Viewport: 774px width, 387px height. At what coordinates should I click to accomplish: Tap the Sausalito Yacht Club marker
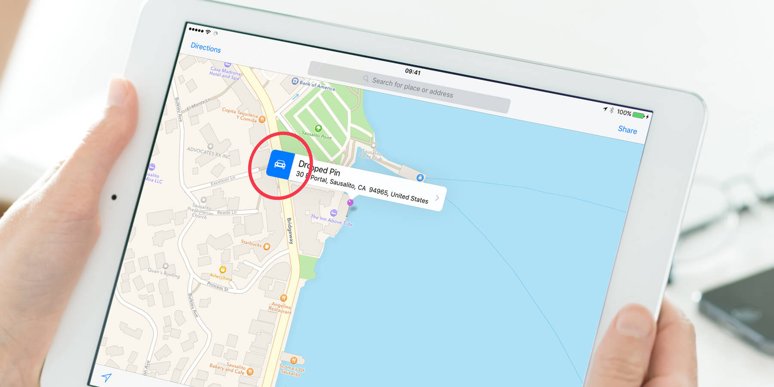click(373, 145)
